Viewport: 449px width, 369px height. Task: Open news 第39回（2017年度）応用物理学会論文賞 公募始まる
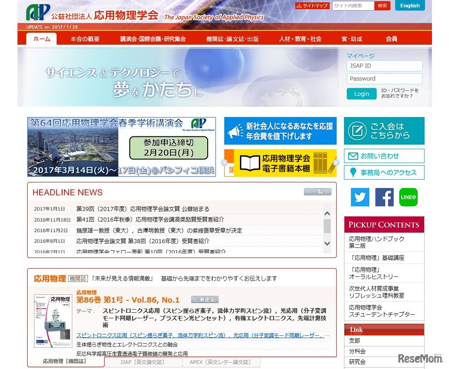point(143,209)
